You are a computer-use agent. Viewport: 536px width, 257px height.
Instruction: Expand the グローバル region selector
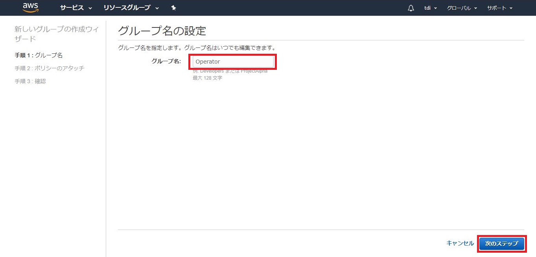[462, 8]
